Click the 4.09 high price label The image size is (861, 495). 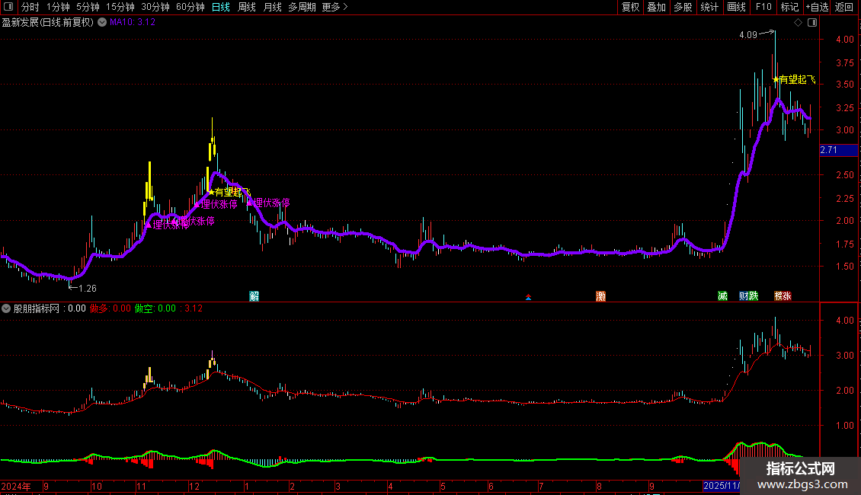748,34
